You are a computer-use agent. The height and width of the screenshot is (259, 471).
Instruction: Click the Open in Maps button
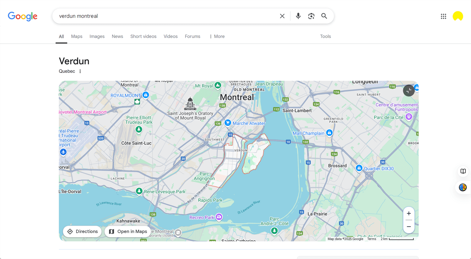127,231
